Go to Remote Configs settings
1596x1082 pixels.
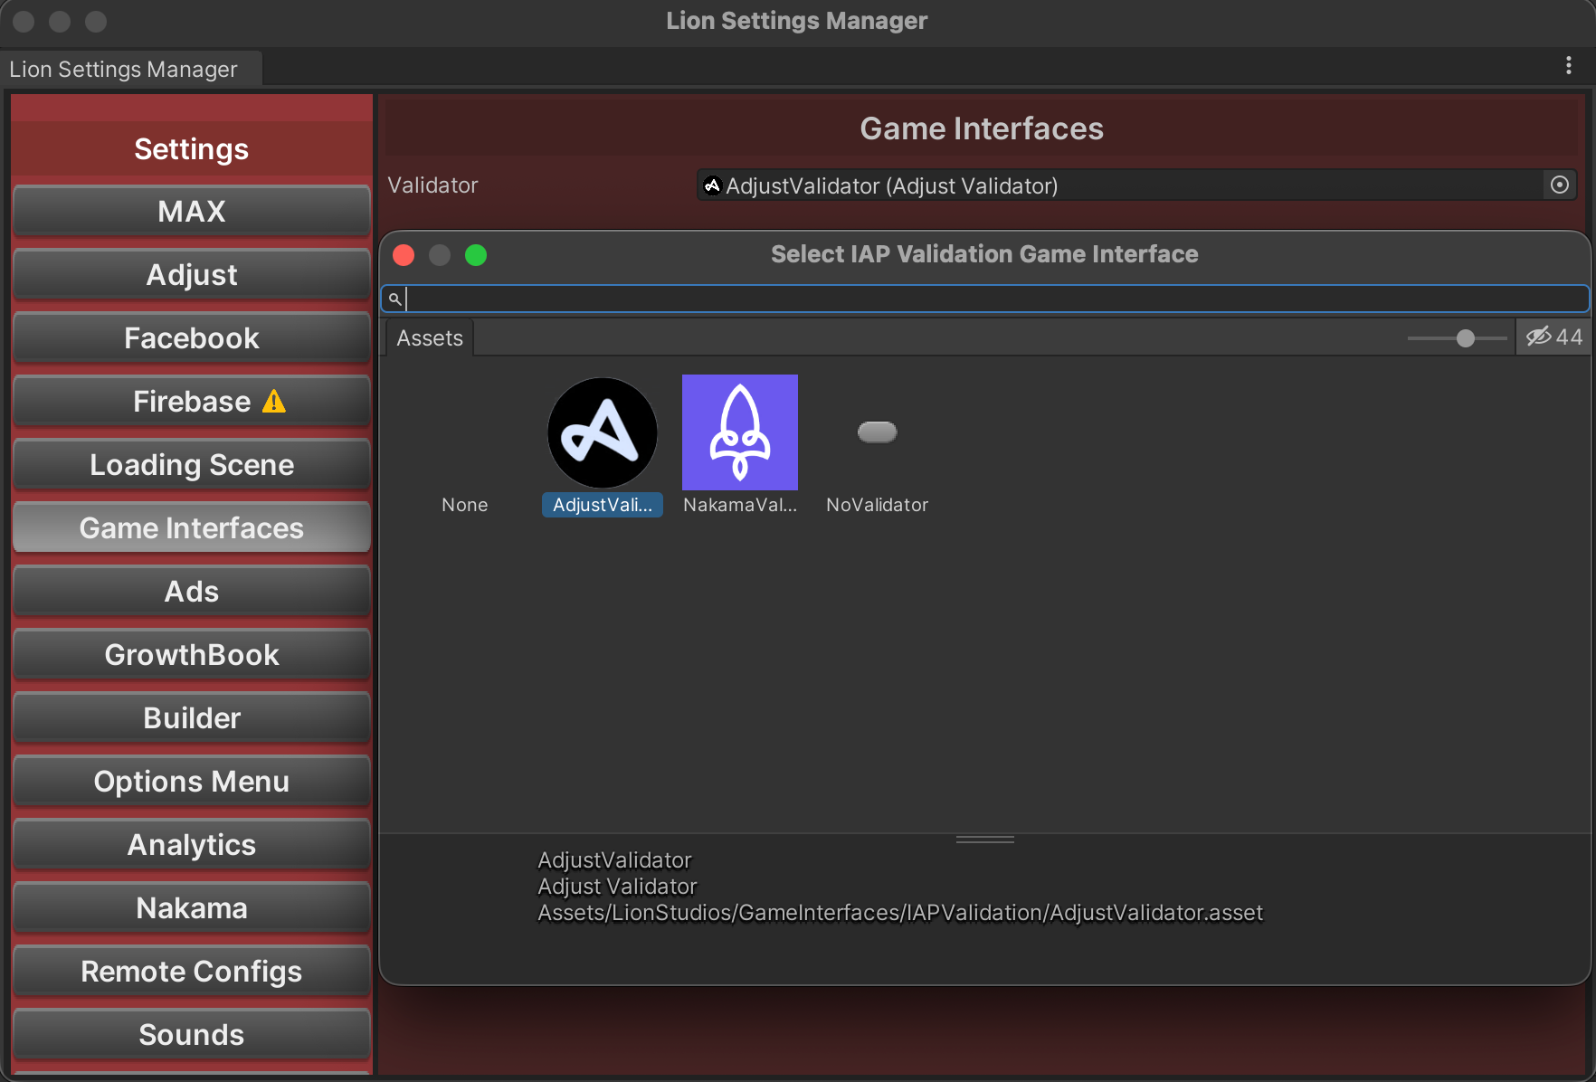pos(192,972)
